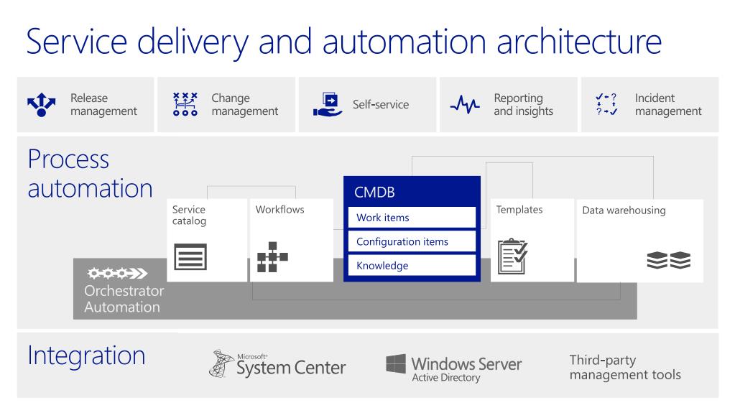Select the Release management label
This screenshot has width=735, height=413.
(x=103, y=105)
